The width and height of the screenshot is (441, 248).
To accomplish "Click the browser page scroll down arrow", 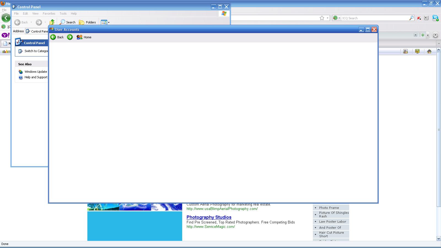I will 439,238.
